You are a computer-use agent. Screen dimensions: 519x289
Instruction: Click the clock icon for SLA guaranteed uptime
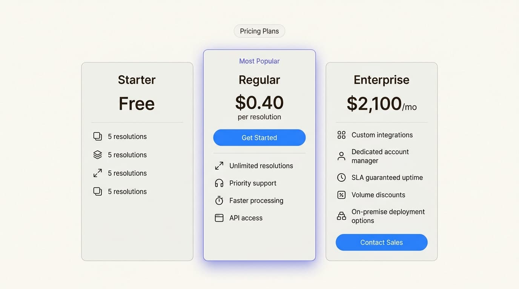[341, 177]
